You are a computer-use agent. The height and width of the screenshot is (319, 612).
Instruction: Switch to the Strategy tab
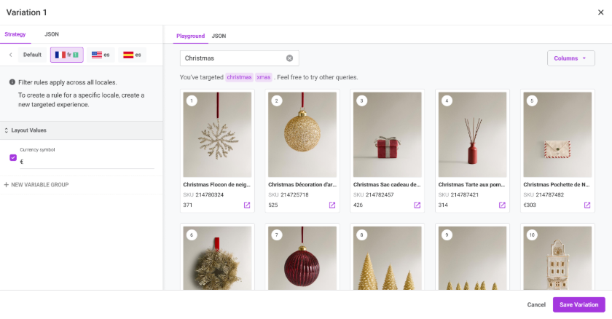click(x=15, y=34)
